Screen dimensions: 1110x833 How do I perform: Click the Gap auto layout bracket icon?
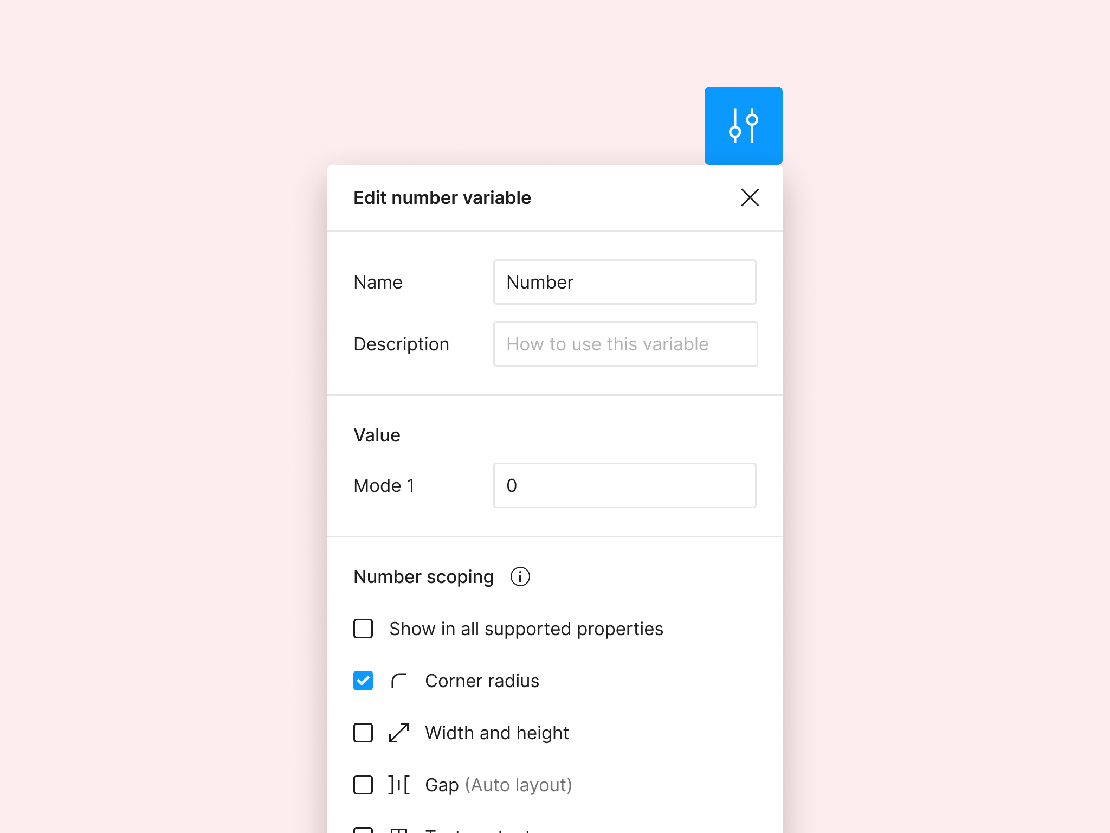point(399,785)
